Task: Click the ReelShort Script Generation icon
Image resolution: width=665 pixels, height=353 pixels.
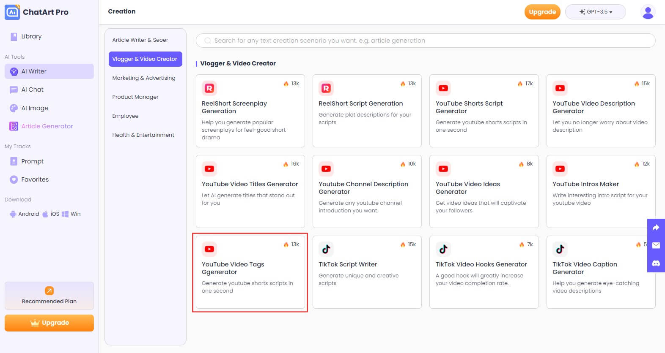Action: pyautogui.click(x=326, y=88)
